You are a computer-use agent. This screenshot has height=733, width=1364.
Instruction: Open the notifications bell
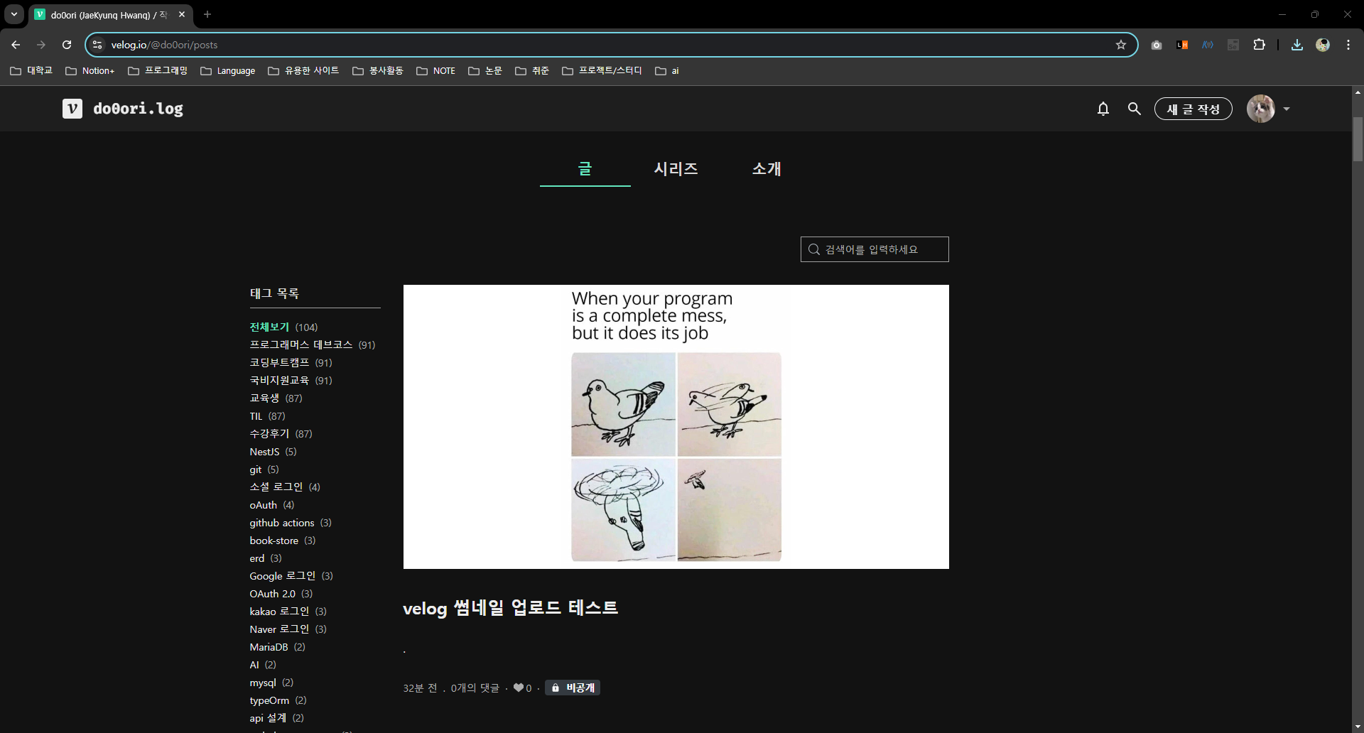pos(1103,109)
